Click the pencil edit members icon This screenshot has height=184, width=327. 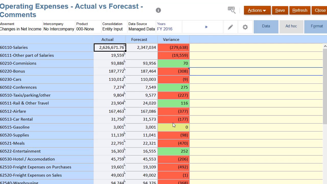[x=230, y=27]
